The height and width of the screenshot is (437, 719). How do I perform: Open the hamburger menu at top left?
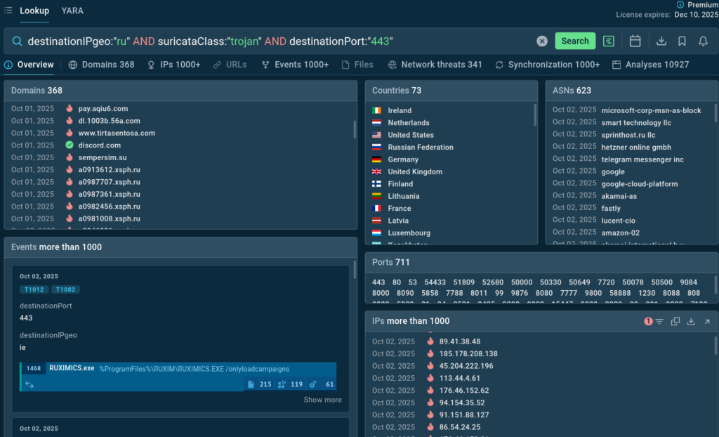[8, 11]
